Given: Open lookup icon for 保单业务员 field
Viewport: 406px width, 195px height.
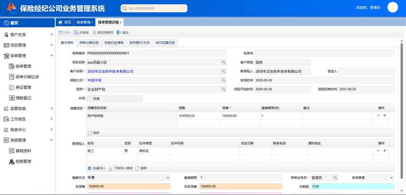Looking at the screenshot, I should 335,177.
